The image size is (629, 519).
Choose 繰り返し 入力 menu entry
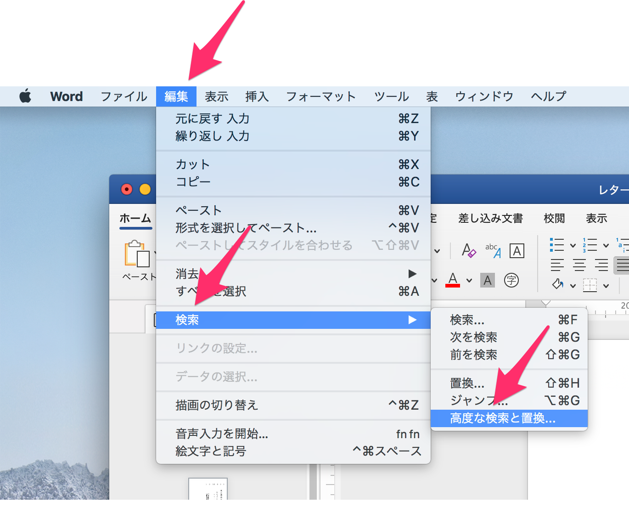pos(293,136)
